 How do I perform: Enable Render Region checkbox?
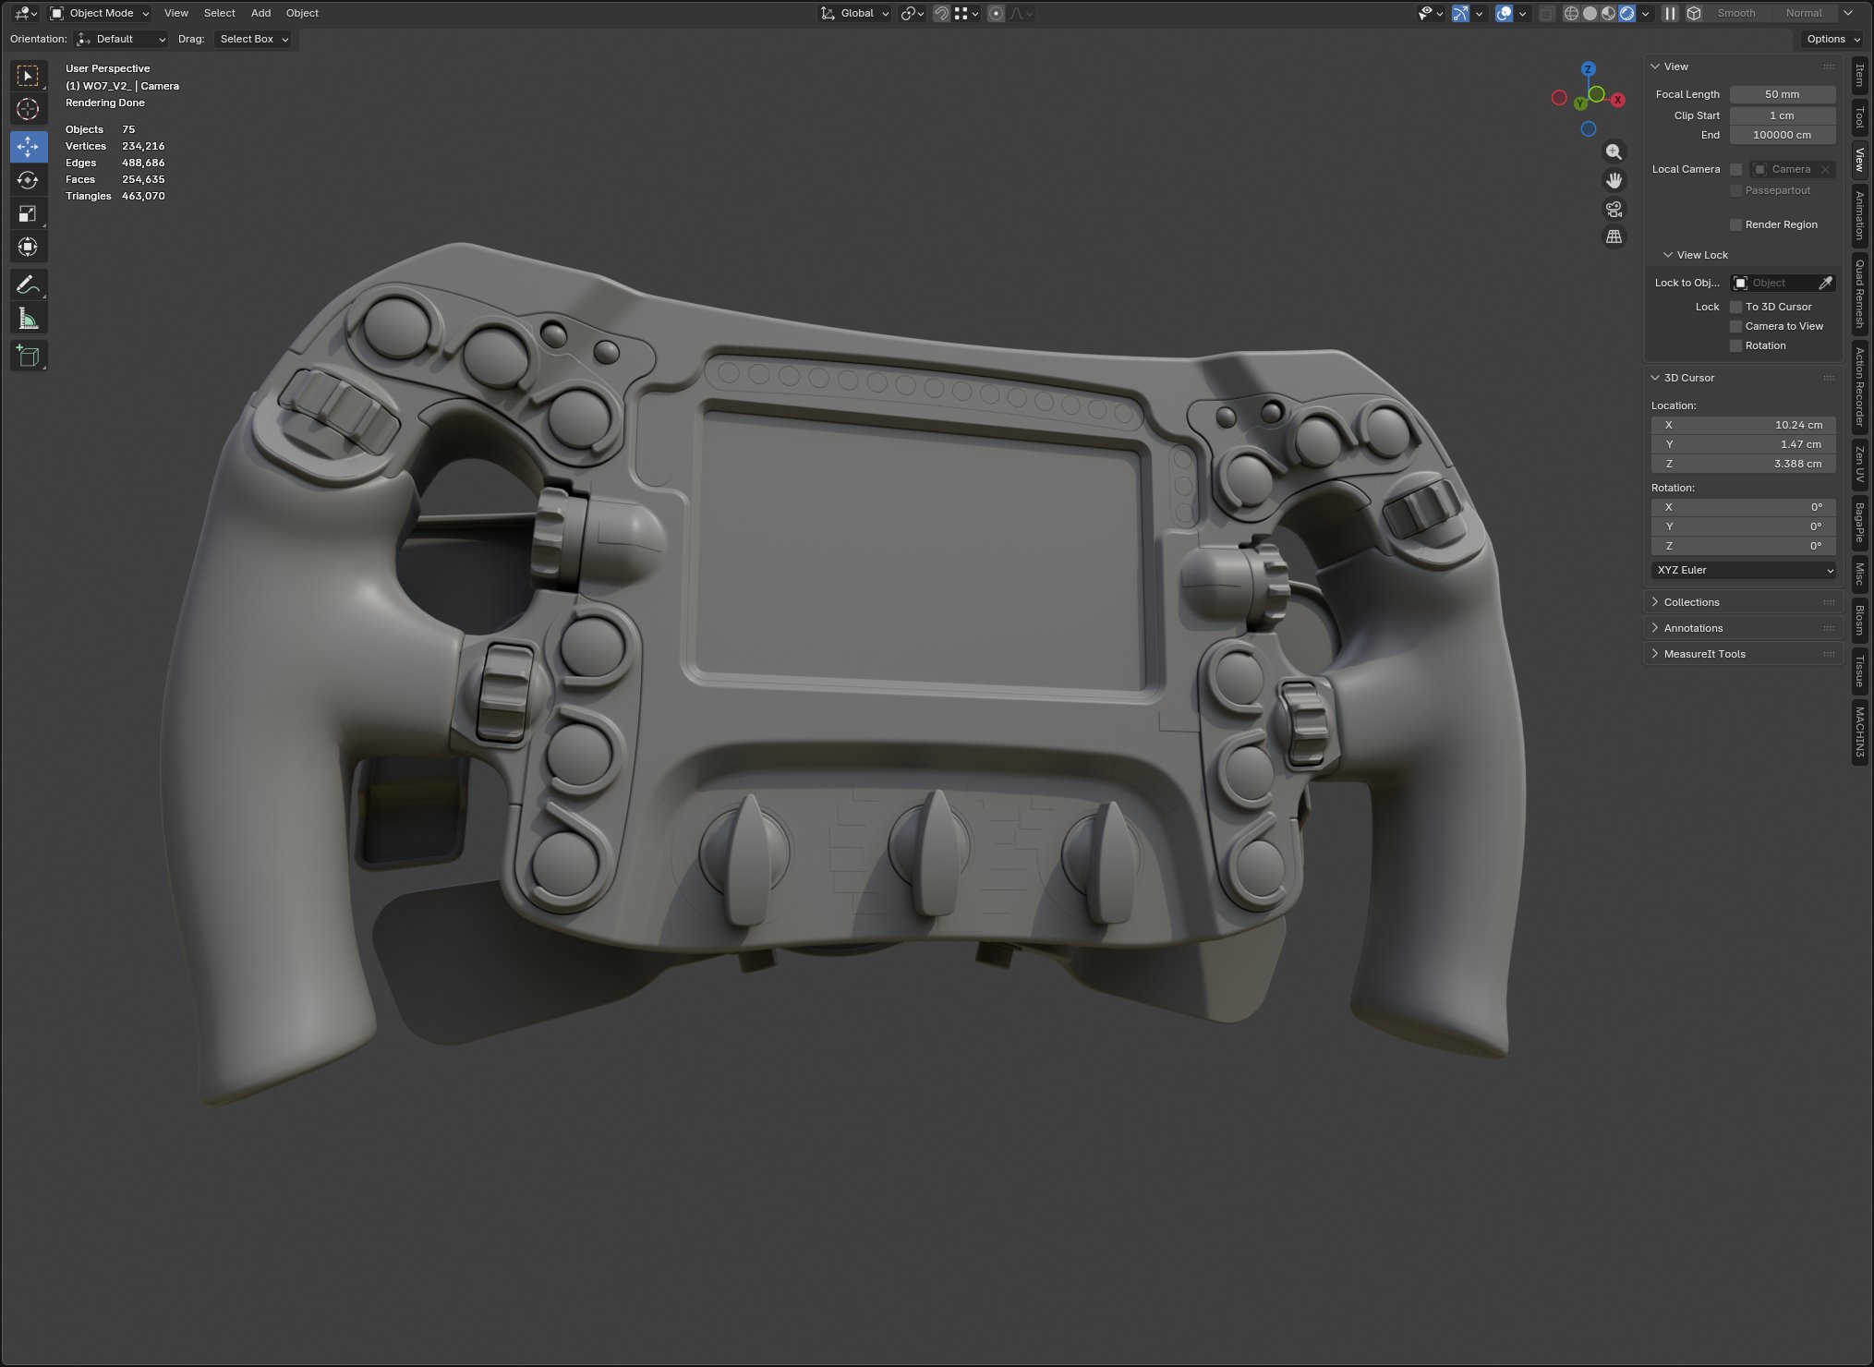[1735, 224]
